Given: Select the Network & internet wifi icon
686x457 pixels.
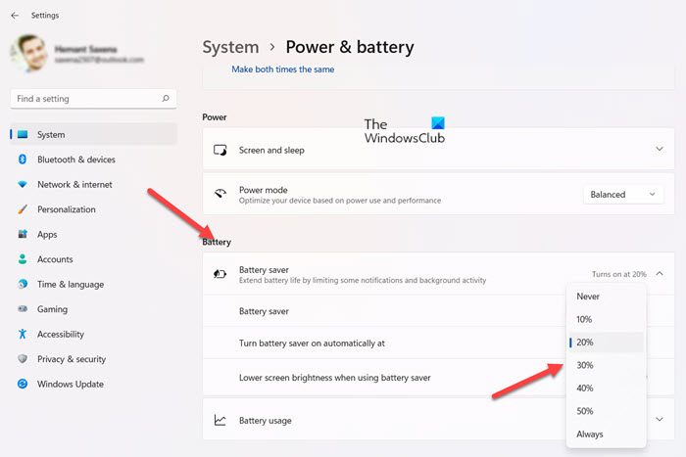Looking at the screenshot, I should tap(22, 184).
